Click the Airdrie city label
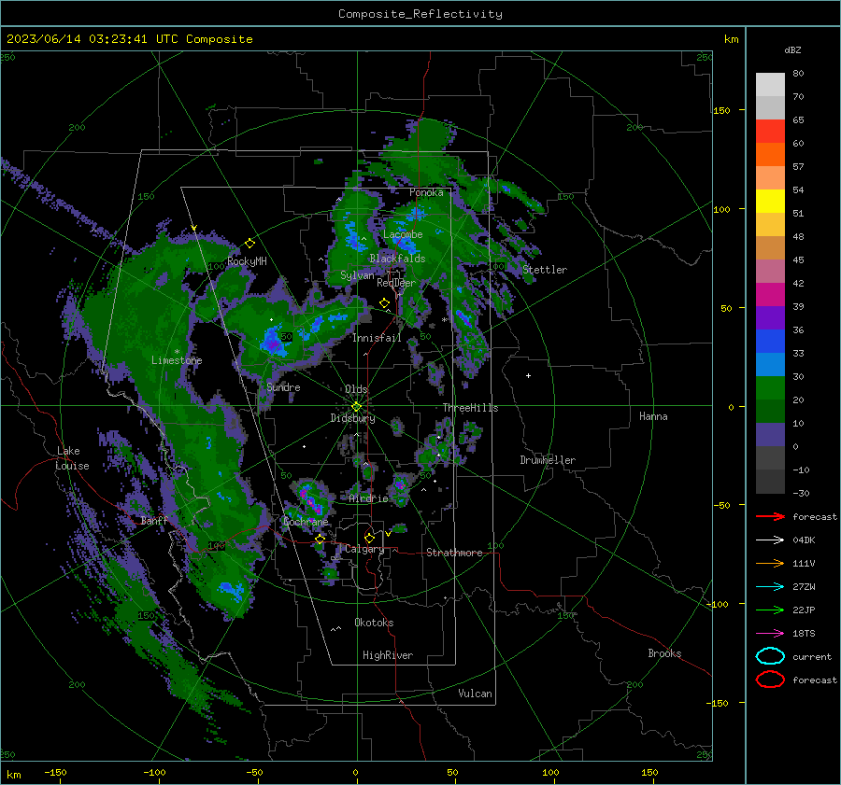Screen dimensions: 841x785 368,498
